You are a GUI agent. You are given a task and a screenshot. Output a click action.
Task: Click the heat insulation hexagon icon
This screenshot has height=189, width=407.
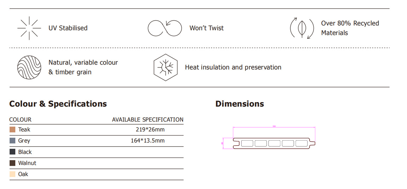165,67
